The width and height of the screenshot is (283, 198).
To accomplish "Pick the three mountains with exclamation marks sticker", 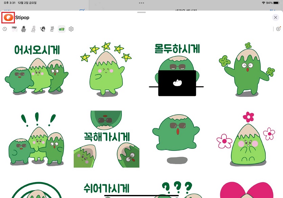I will 37,139.
